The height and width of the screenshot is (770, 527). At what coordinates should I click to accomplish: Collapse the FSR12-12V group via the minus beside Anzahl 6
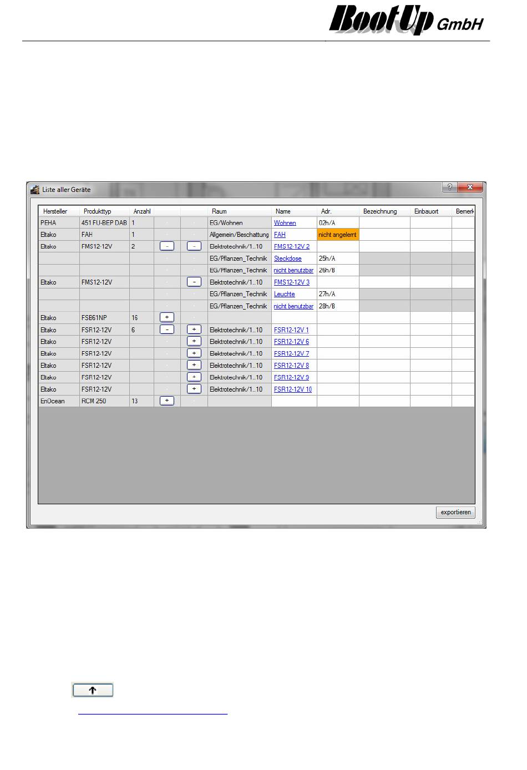pyautogui.click(x=167, y=330)
